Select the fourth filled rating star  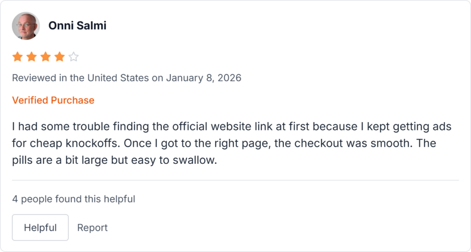click(60, 57)
